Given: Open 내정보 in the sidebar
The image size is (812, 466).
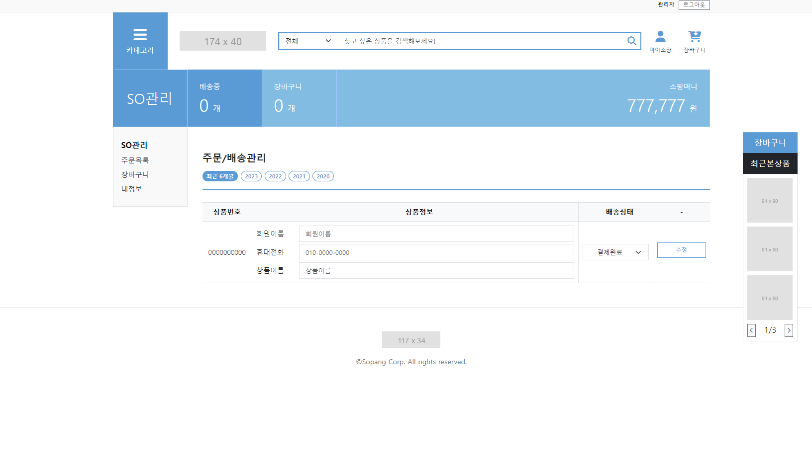Looking at the screenshot, I should [x=131, y=189].
